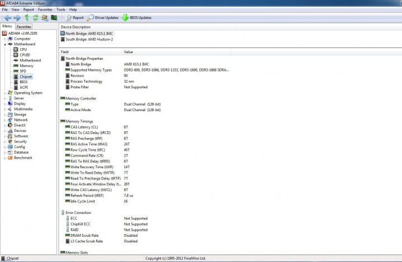This screenshot has height=262, width=402.
Task: Click the Network icon in tree
Action: coord(10,120)
